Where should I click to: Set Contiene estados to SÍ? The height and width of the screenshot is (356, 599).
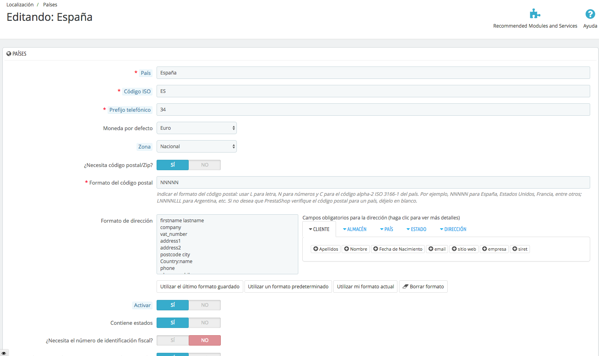point(173,323)
